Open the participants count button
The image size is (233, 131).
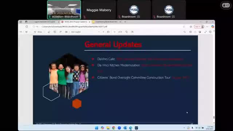(226, 5)
